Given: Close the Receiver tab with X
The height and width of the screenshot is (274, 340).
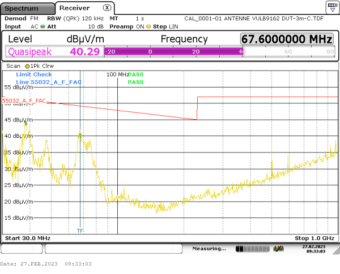Looking at the screenshot, I should point(107,8).
